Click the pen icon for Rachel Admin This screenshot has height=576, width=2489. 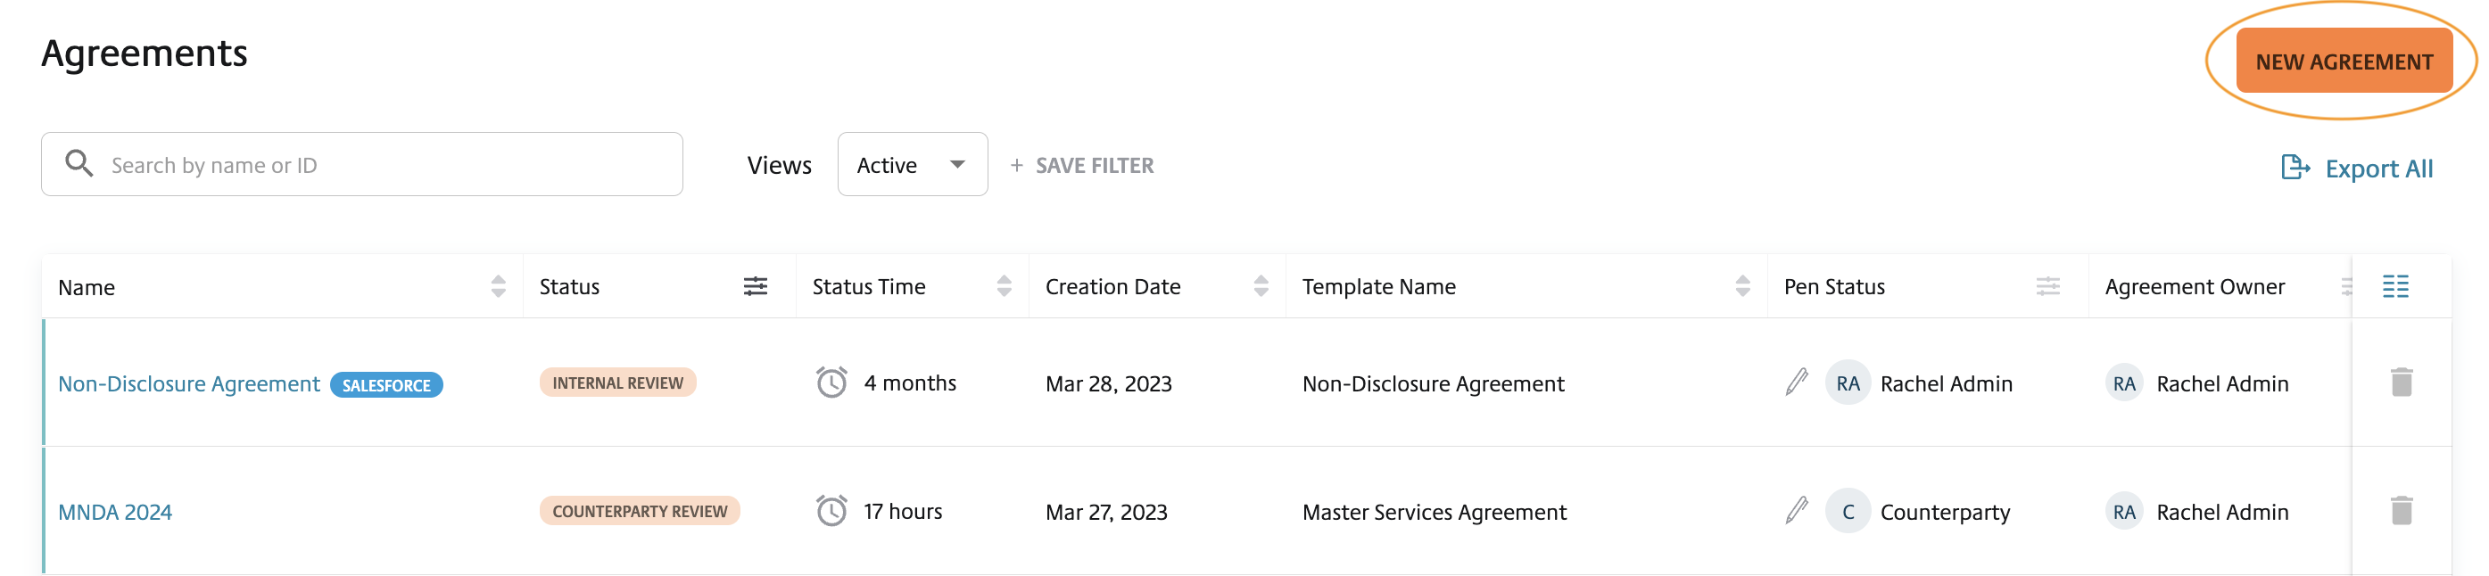pos(1796,382)
